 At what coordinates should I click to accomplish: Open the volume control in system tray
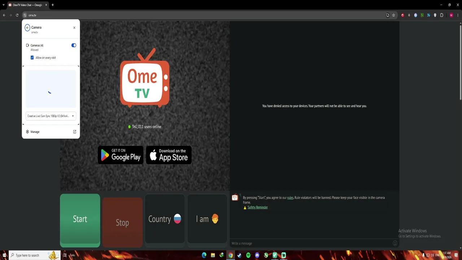432,255
